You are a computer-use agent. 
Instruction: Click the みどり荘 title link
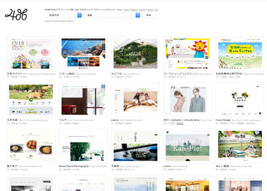[x=116, y=74]
